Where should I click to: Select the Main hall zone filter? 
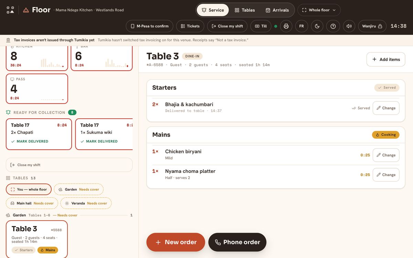(x=32, y=203)
